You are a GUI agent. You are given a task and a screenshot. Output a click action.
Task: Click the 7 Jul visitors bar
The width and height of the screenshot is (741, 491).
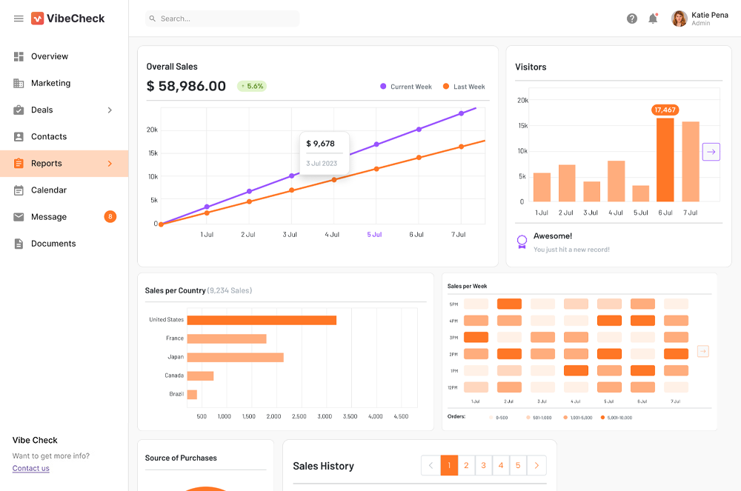691,162
